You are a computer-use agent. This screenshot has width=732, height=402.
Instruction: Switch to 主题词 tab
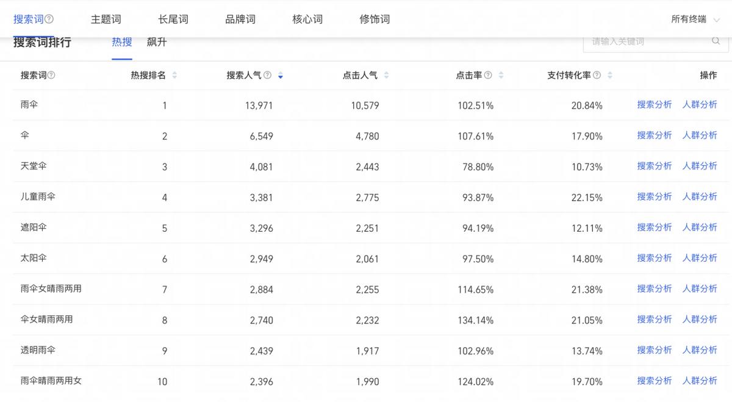(106, 19)
